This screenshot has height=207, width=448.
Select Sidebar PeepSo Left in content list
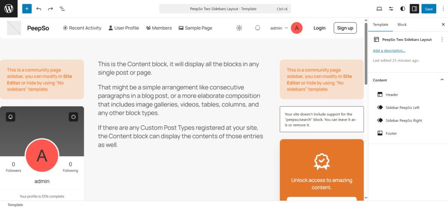point(402,107)
